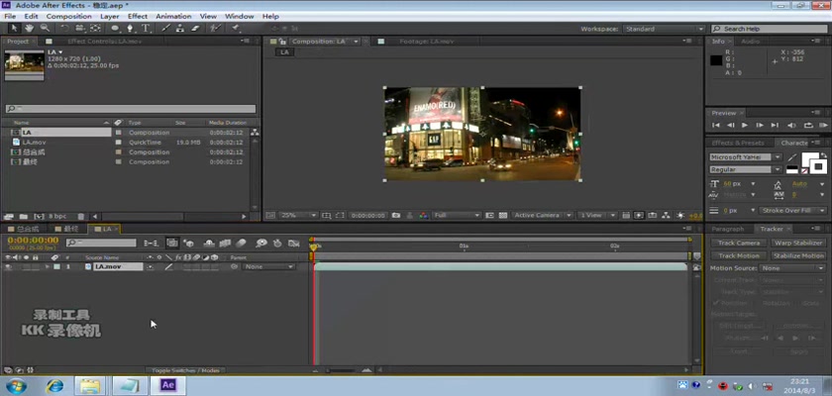Mute audio in Preview panel
Viewport: 832px width, 396px height.
click(792, 125)
